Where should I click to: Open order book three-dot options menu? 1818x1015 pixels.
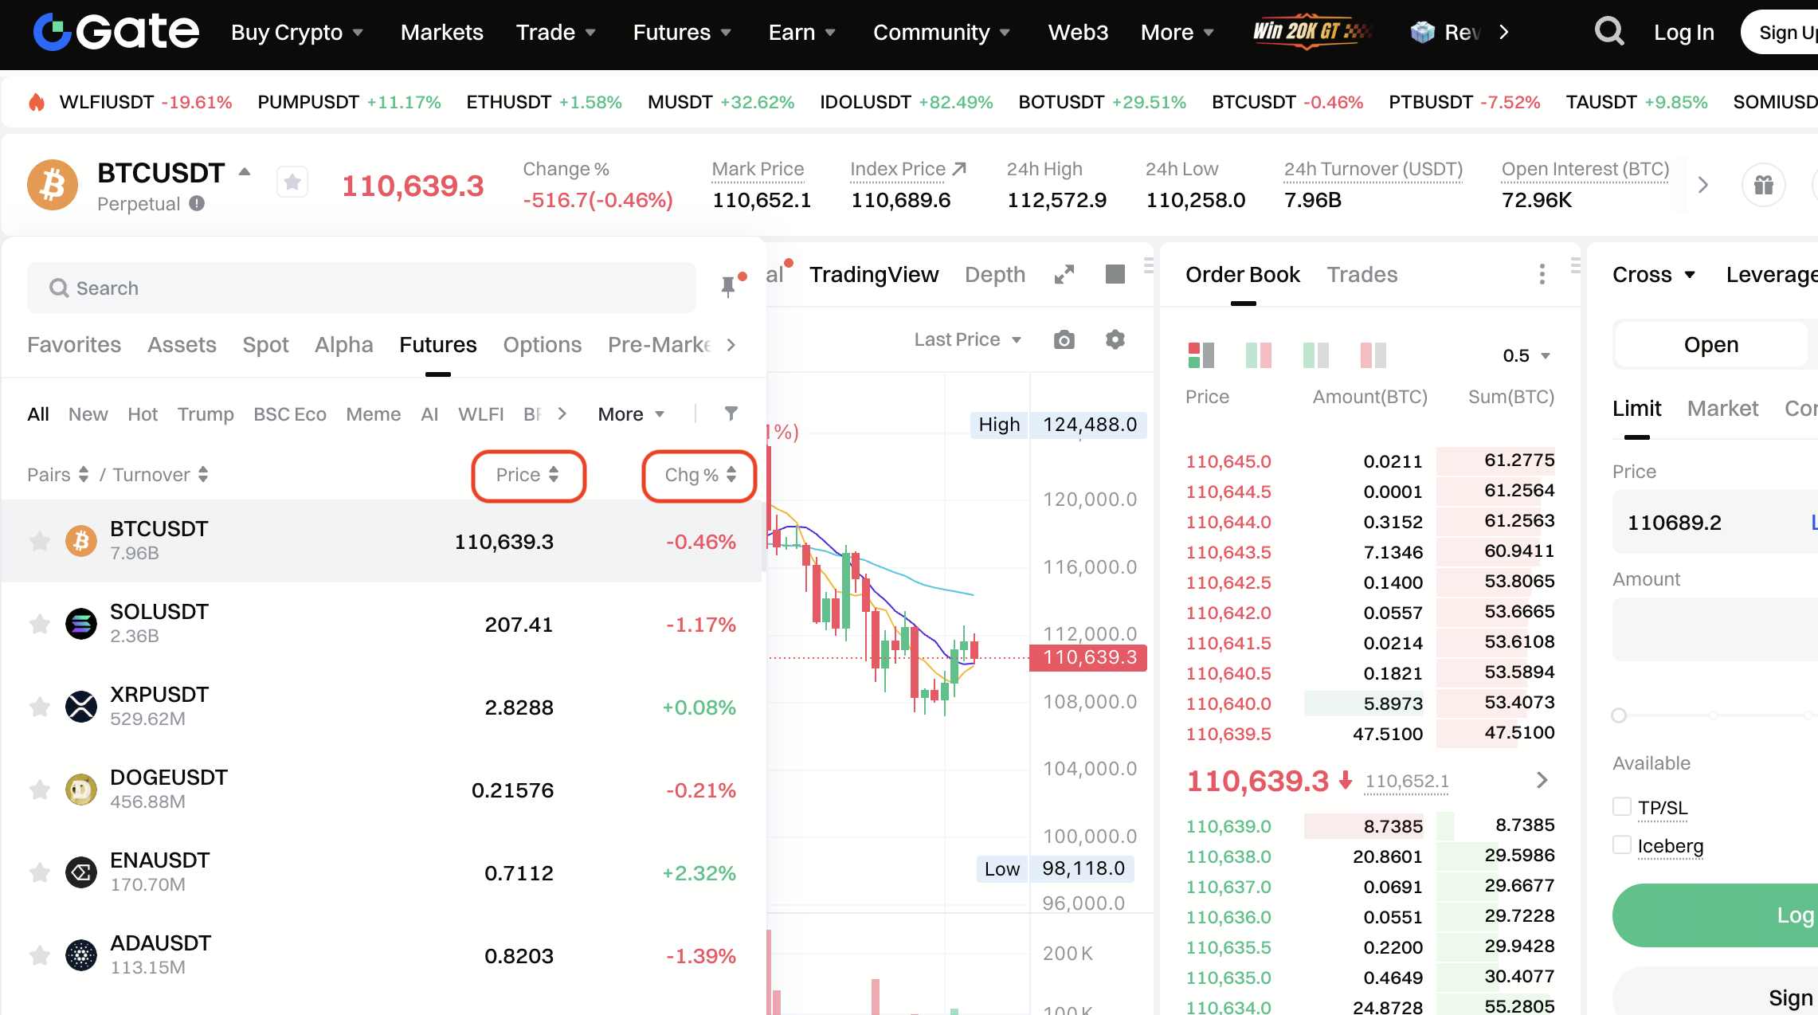1542,275
